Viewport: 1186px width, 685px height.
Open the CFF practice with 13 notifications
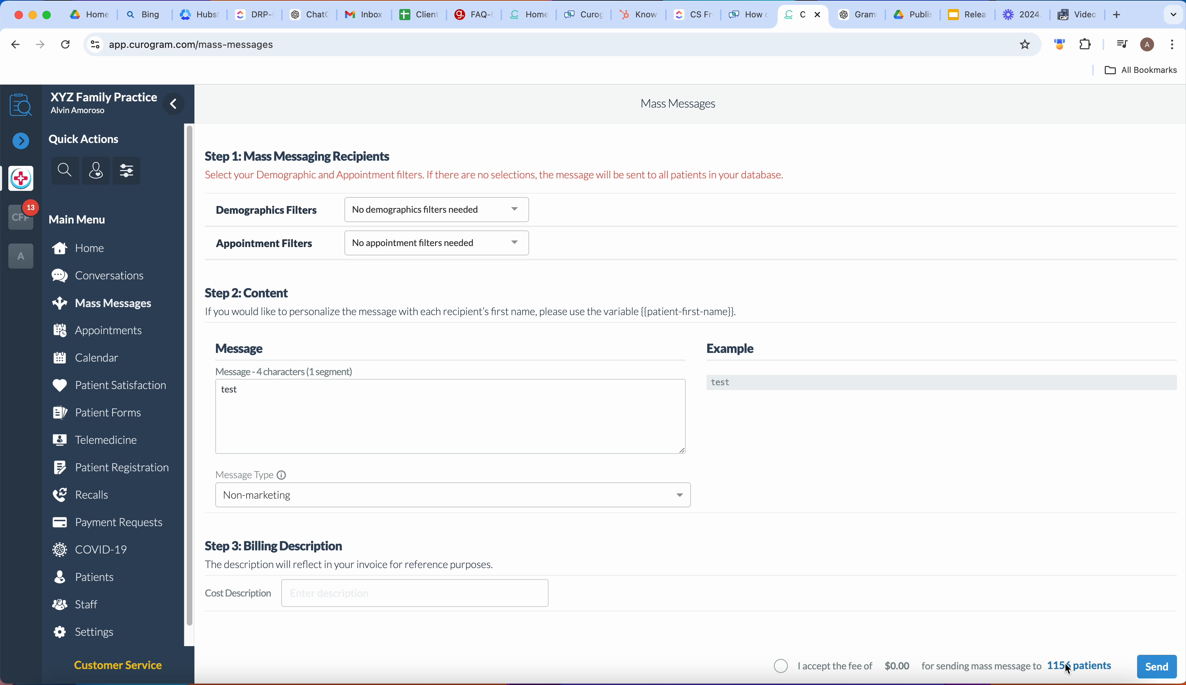21,217
